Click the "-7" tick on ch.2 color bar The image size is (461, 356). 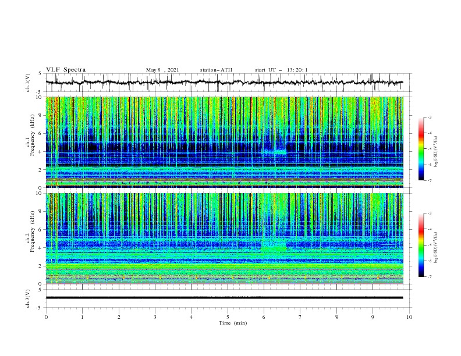pyautogui.click(x=430, y=277)
